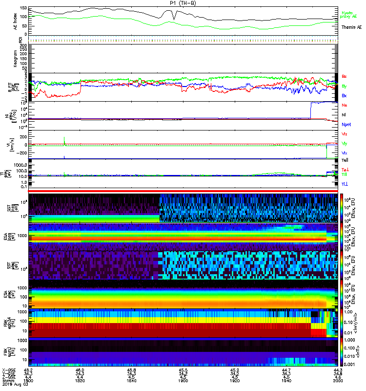The height and width of the screenshot is (391, 366).
Task: Click the thin red bar above SST panel
Action: pos(183,191)
